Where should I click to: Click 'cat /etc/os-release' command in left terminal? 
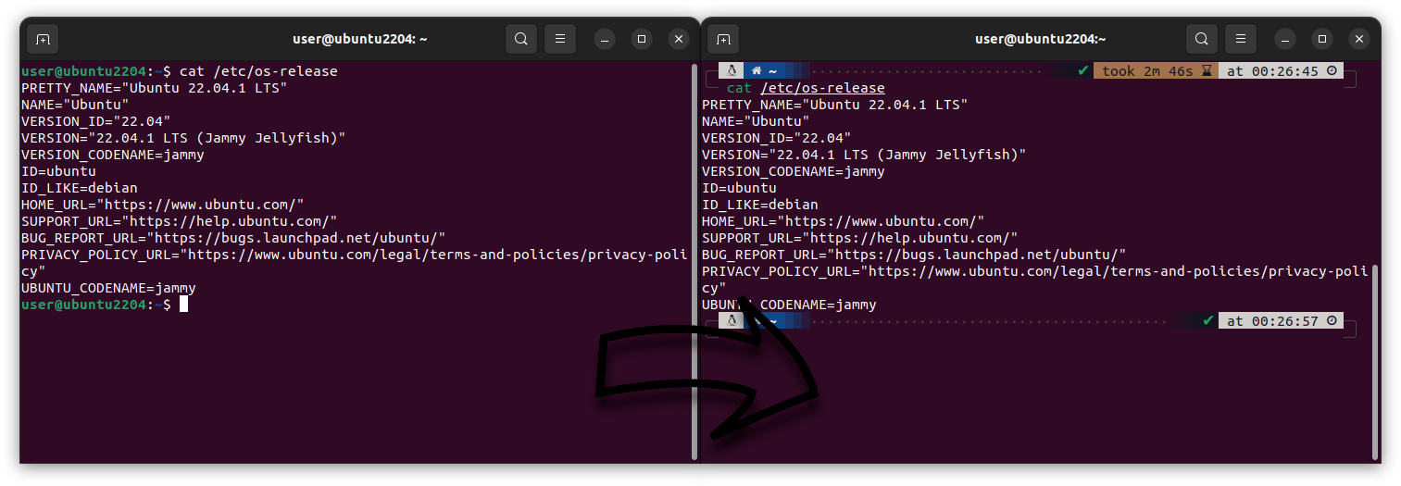(258, 71)
